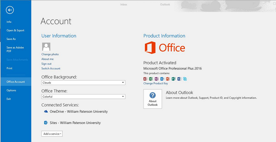Click the Switch Account link
The width and height of the screenshot is (276, 142).
point(51,68)
